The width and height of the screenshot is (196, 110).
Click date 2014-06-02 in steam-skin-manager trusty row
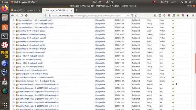pyautogui.click(x=119, y=81)
